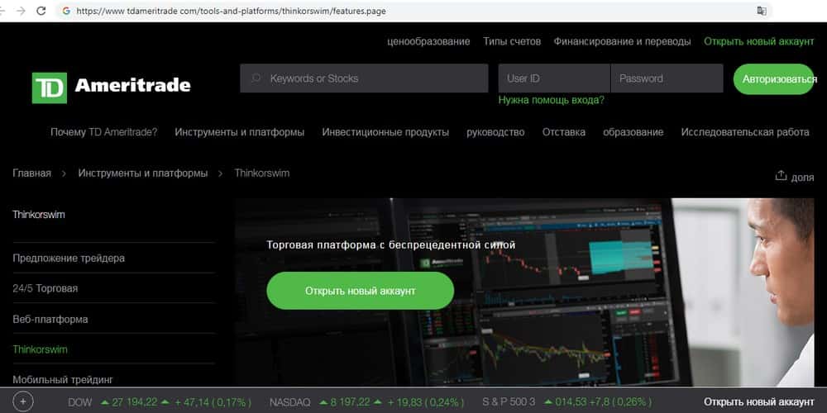Open the Отставка menu

[564, 132]
